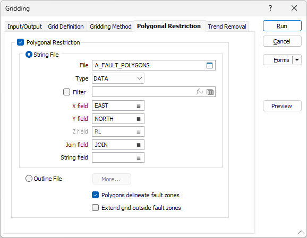This screenshot has height=238, width=307.
Task: Open file browser icon for A_FAULT_POLYGONS
Action: pyautogui.click(x=209, y=65)
